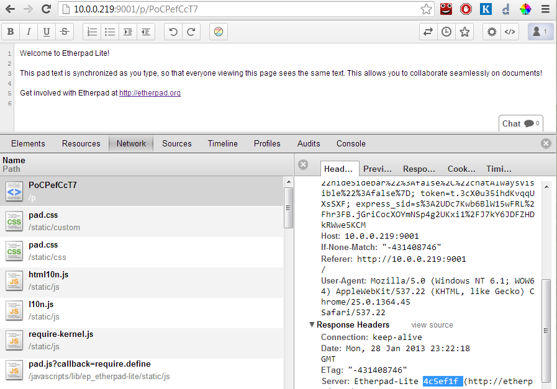The width and height of the screenshot is (557, 389).
Task: Click view source for response headers
Action: point(432,325)
